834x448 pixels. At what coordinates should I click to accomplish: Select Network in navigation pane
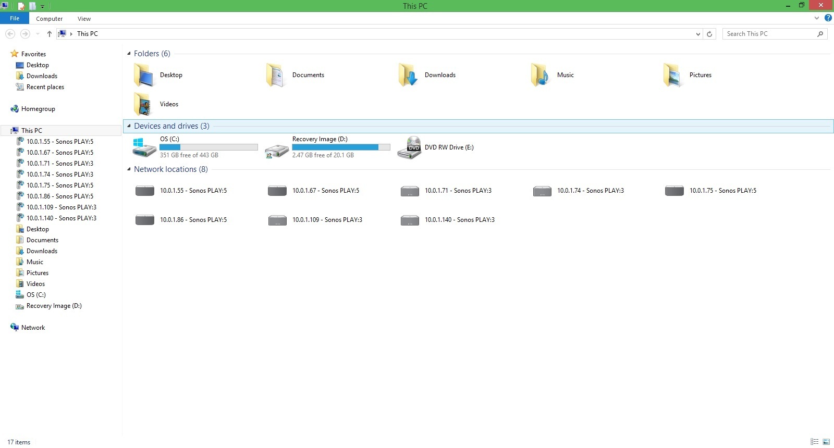point(33,328)
